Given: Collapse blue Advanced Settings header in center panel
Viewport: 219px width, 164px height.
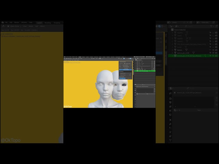Looking at the screenshot, I should point(126,70).
